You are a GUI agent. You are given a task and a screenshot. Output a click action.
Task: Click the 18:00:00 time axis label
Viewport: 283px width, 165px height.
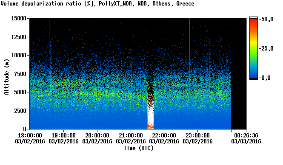pyautogui.click(x=30, y=135)
